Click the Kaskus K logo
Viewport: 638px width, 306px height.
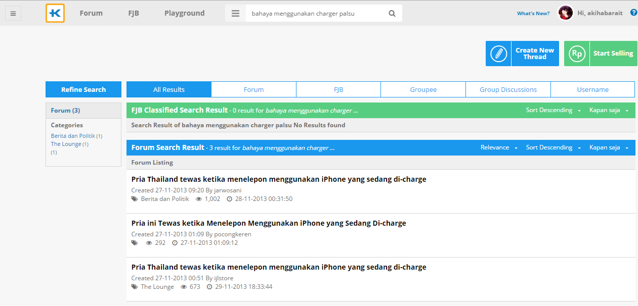(x=55, y=13)
